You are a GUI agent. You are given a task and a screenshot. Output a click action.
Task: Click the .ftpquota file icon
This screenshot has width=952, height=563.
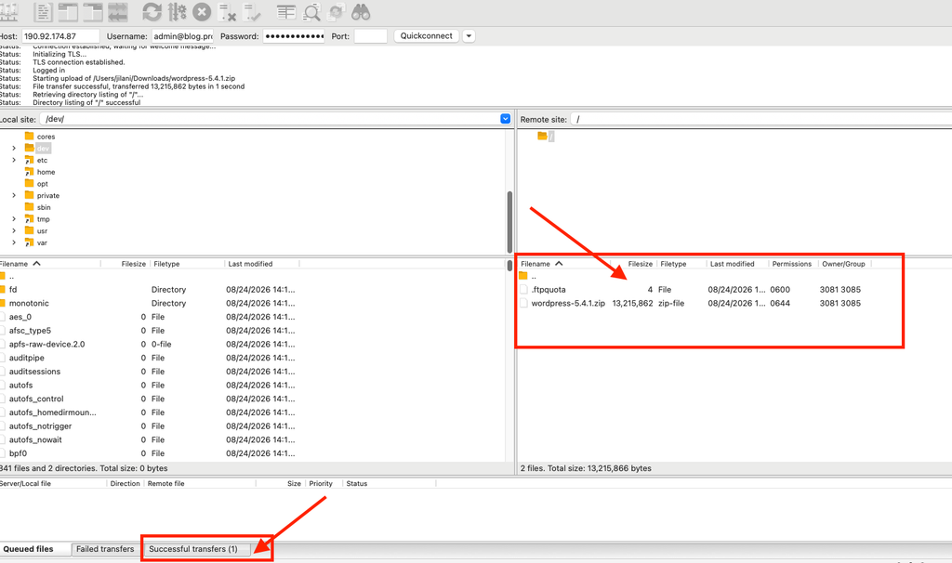(523, 289)
